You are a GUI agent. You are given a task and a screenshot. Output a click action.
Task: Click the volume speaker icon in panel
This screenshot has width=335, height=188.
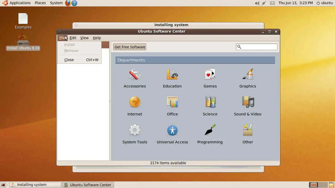[257, 3]
